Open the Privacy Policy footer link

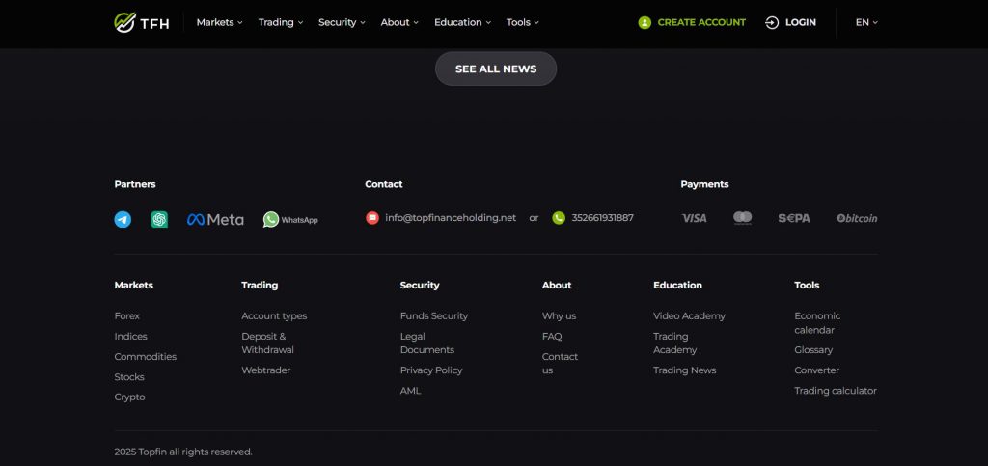pyautogui.click(x=431, y=370)
